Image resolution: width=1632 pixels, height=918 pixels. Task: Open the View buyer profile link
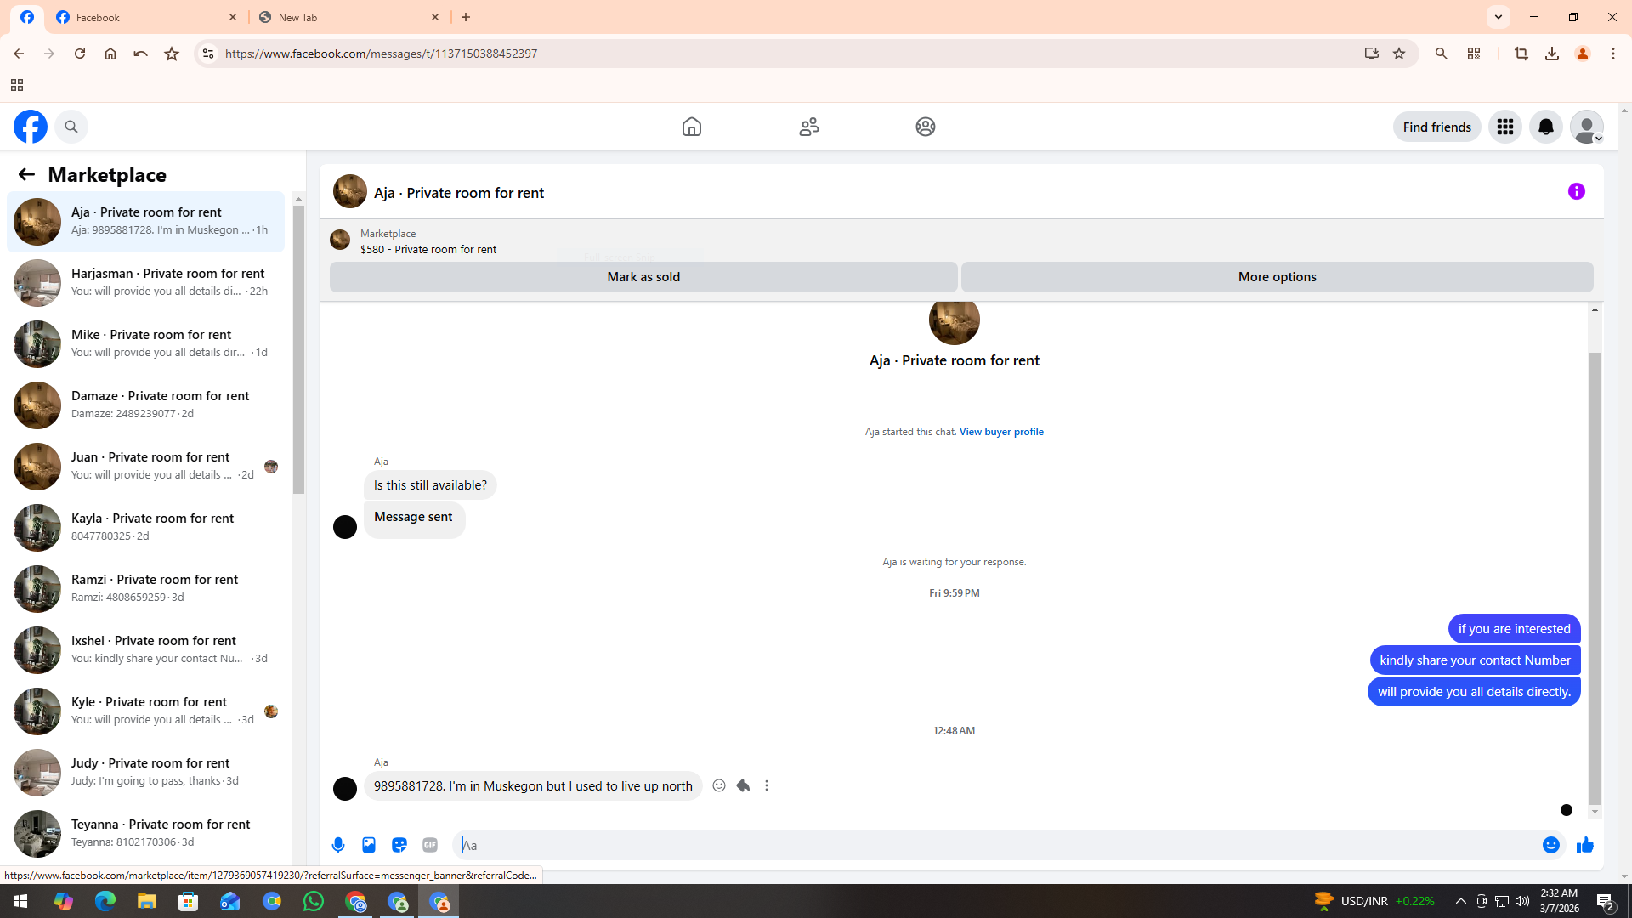(x=1001, y=432)
